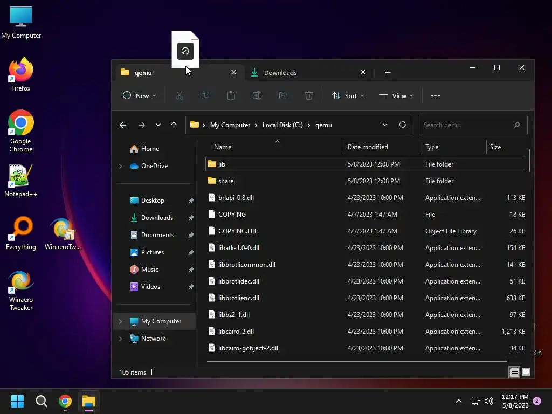552x414 pixels.
Task: Go back with the left arrow
Action: click(123, 125)
